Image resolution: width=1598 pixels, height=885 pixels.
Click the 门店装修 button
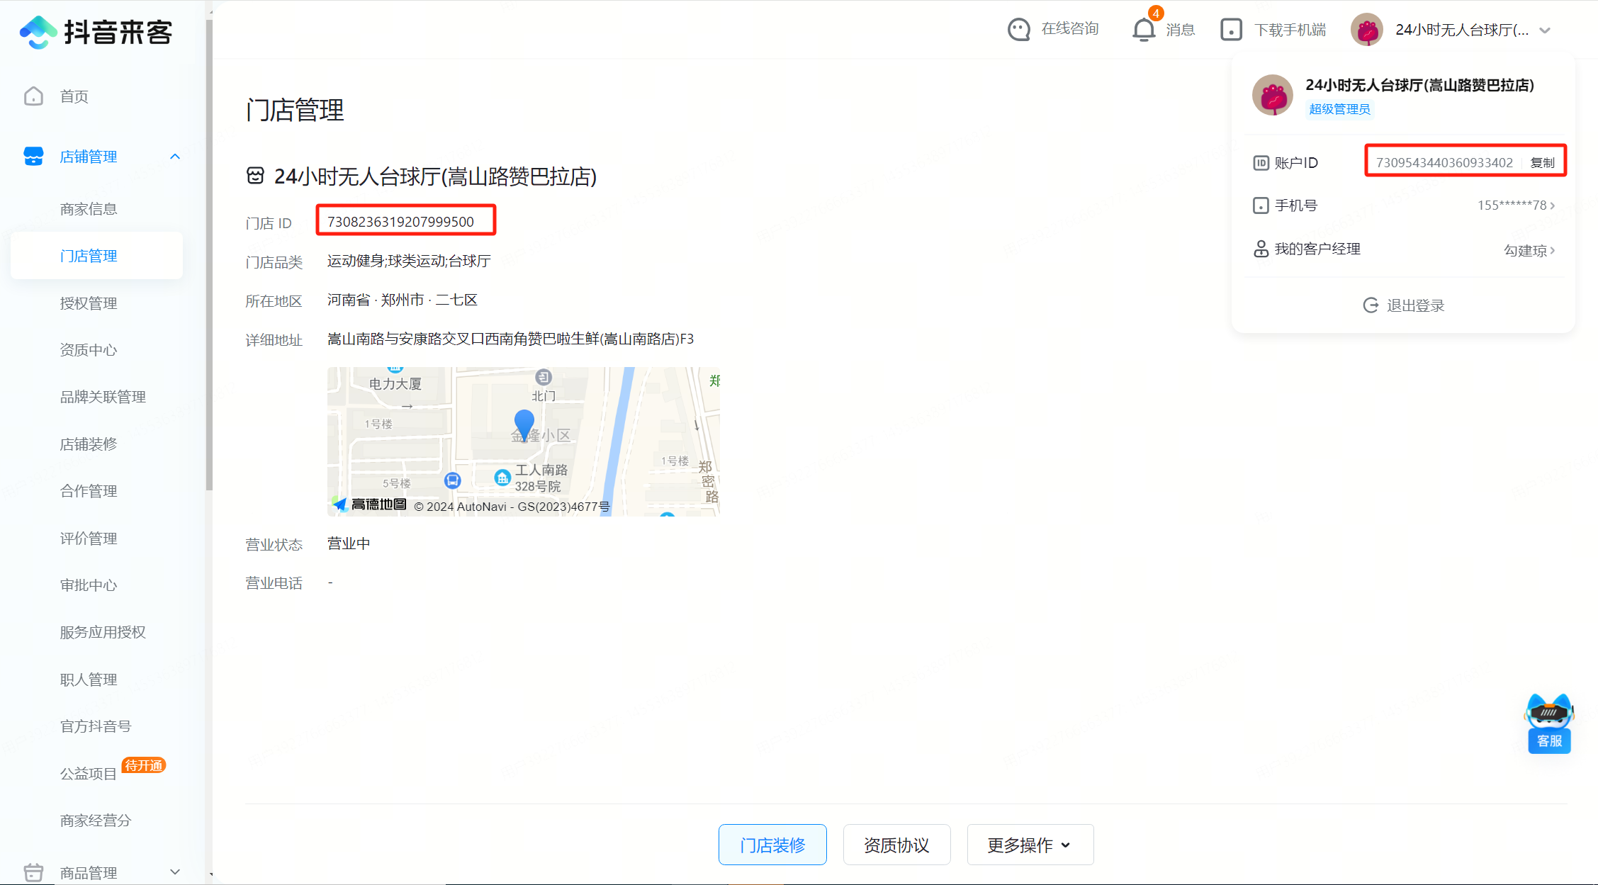pos(772,845)
